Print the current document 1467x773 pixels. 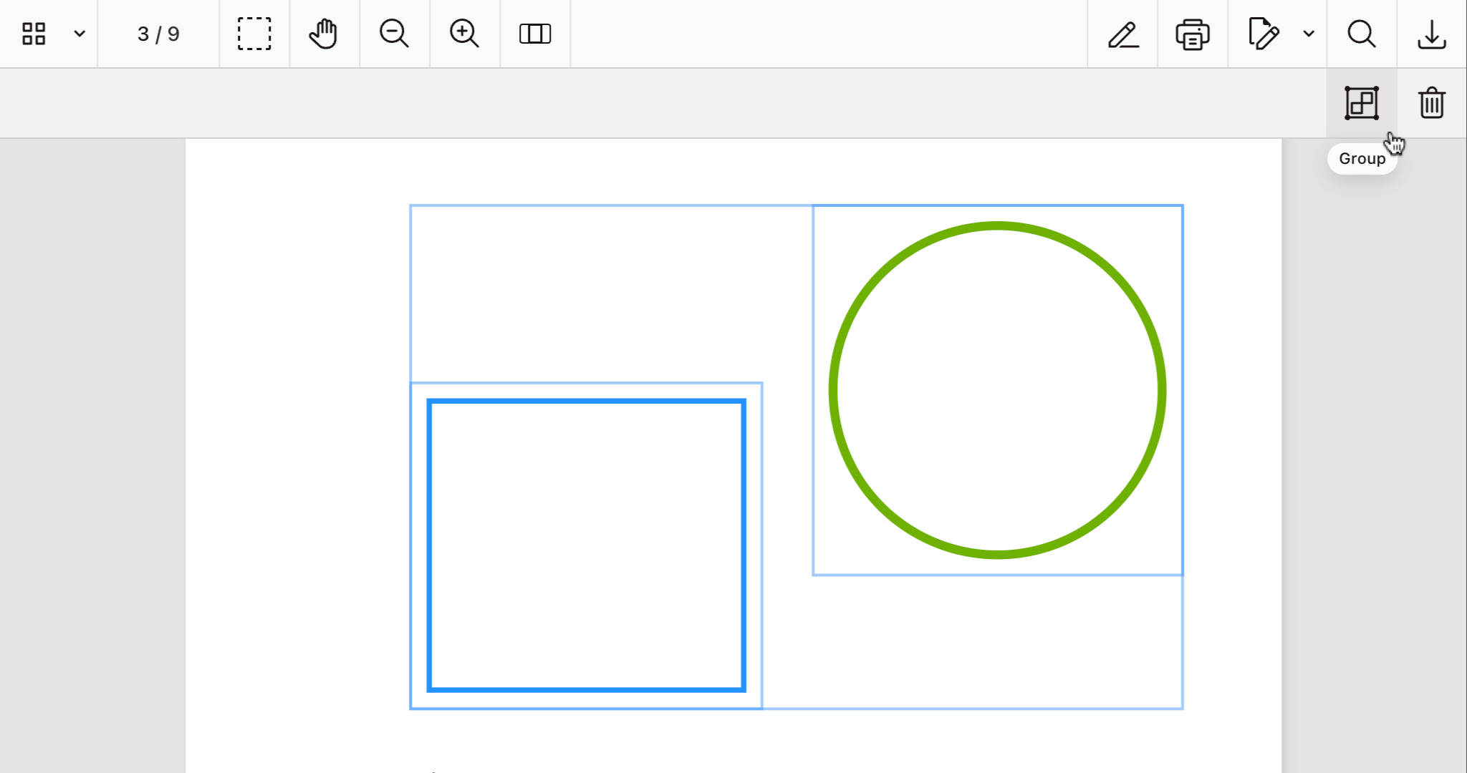1191,33
